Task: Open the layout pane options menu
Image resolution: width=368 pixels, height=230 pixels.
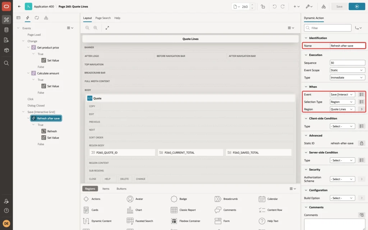Action: pyautogui.click(x=291, y=28)
